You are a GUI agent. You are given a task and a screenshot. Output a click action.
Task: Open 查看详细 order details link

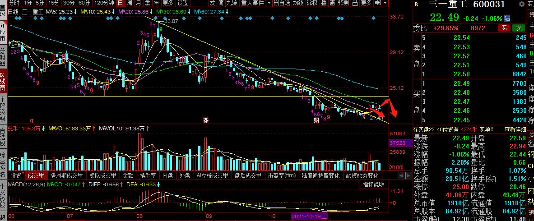(515, 129)
